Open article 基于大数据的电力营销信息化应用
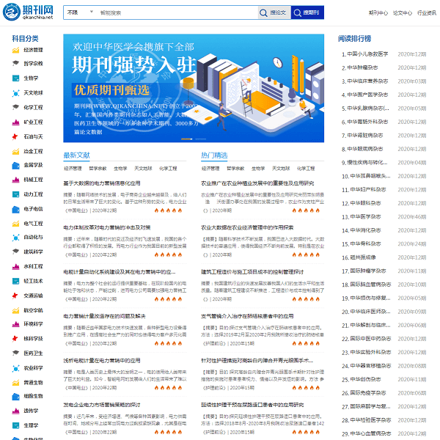 (x=102, y=183)
